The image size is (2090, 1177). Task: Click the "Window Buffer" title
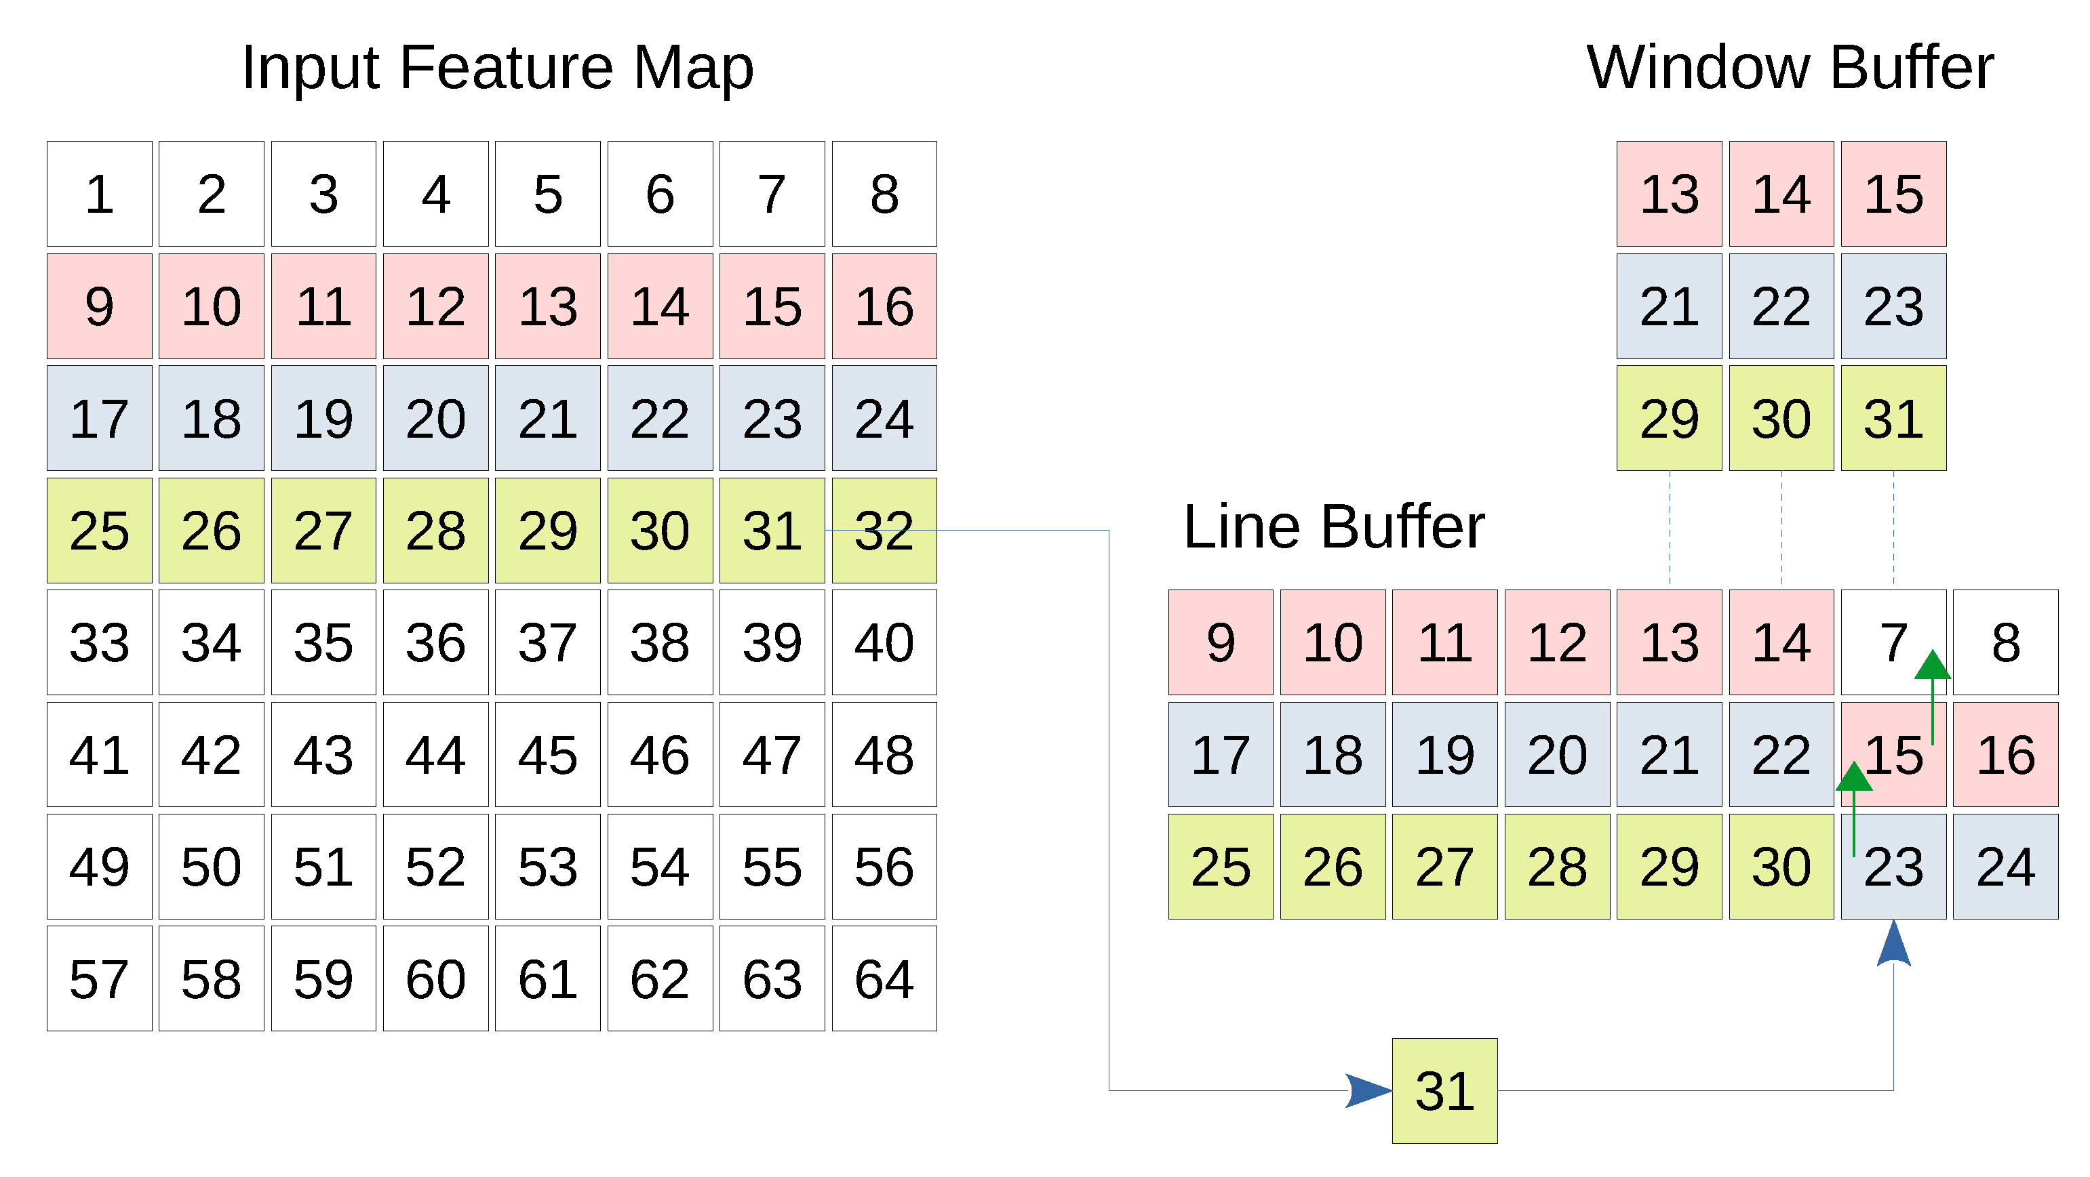coord(1790,67)
